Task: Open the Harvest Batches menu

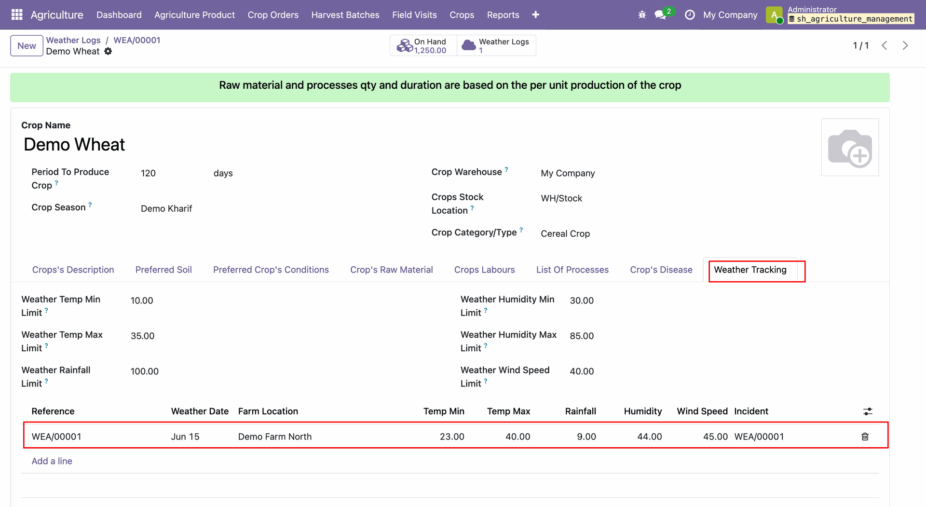Action: point(345,15)
